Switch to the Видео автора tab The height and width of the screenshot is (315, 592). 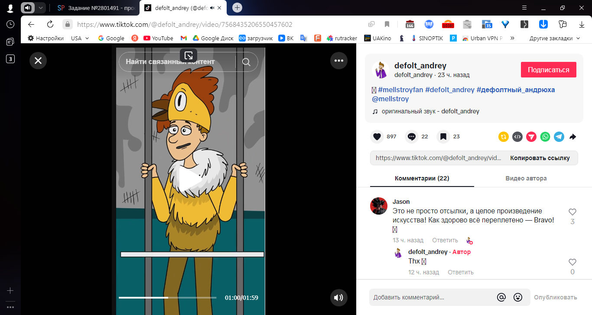pos(526,178)
